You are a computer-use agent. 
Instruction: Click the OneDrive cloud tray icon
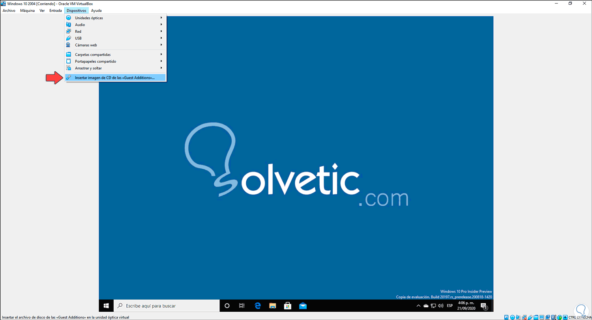click(x=426, y=305)
